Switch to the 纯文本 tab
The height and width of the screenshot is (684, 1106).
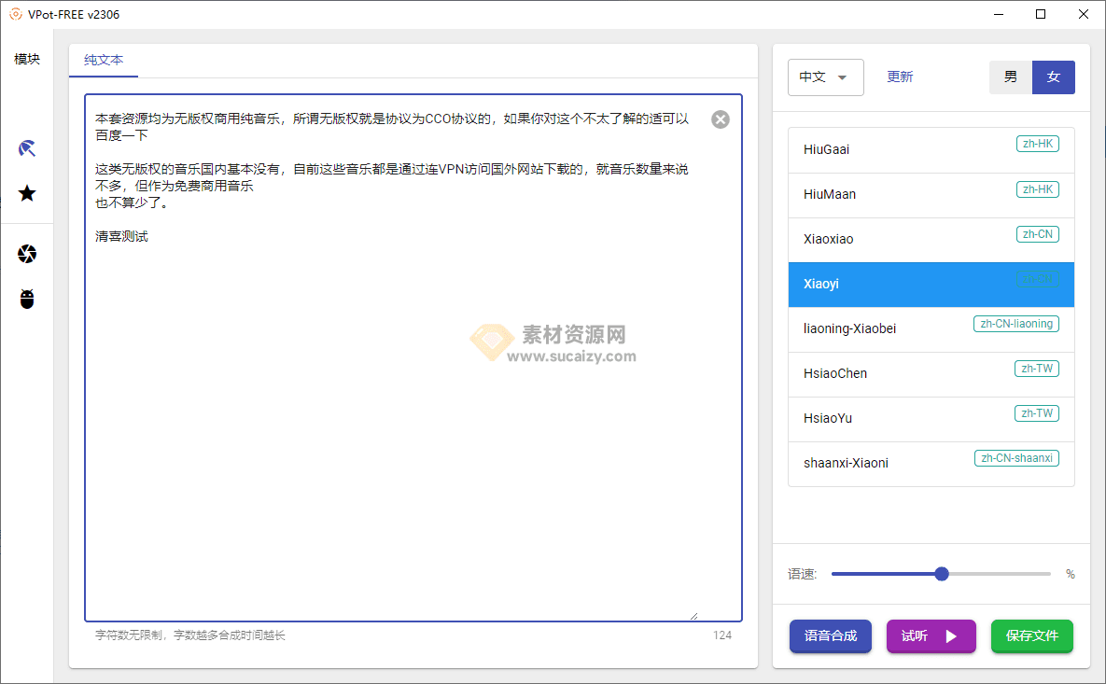[103, 60]
